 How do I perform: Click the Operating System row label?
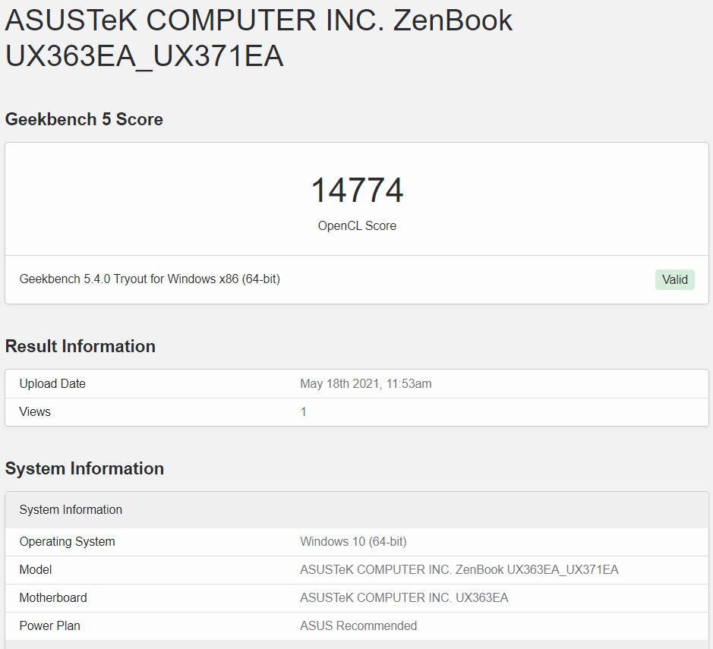pos(67,542)
